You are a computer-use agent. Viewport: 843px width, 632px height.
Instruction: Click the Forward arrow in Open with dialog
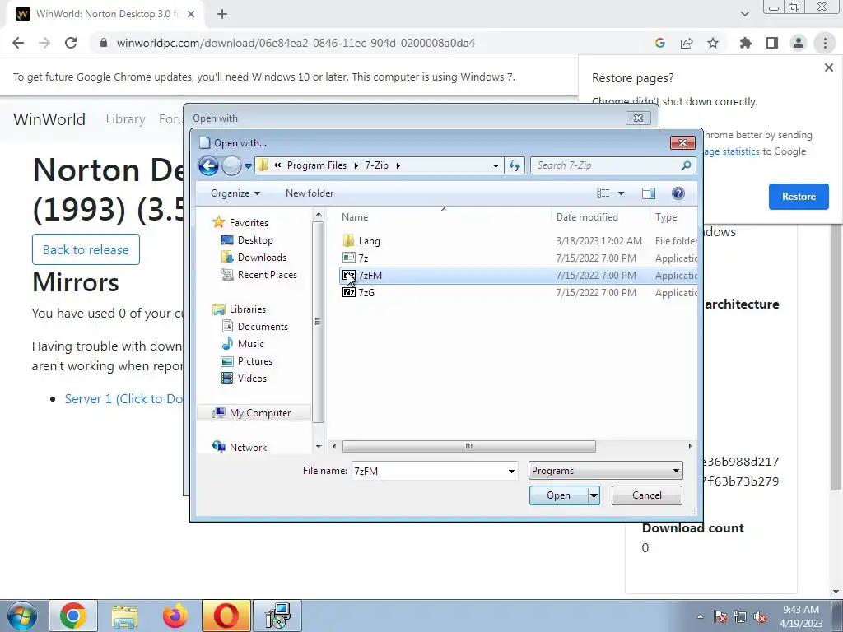point(231,165)
